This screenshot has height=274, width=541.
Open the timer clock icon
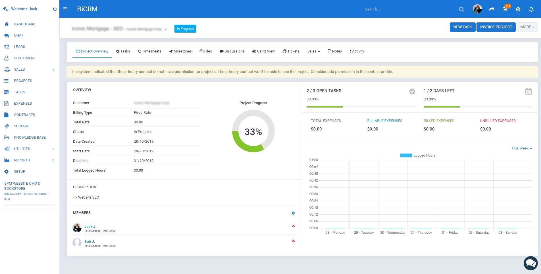[518, 9]
